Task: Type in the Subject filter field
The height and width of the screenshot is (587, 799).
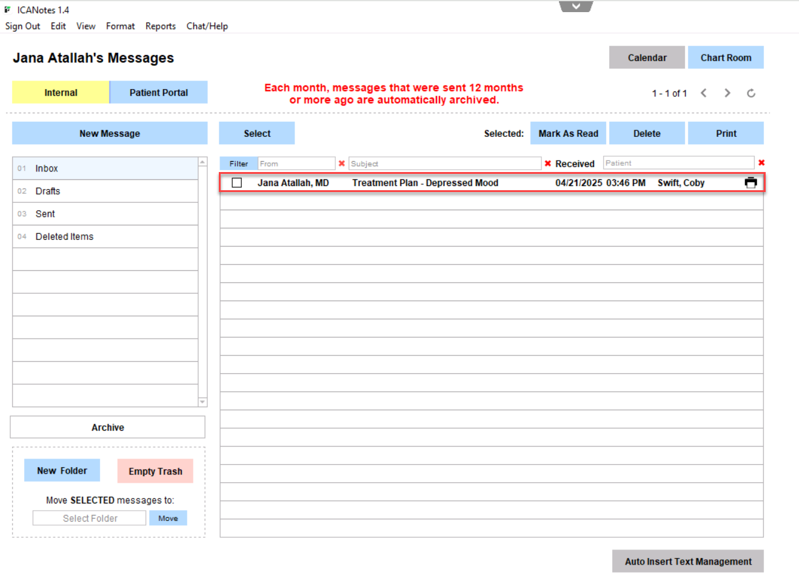Action: tap(444, 164)
